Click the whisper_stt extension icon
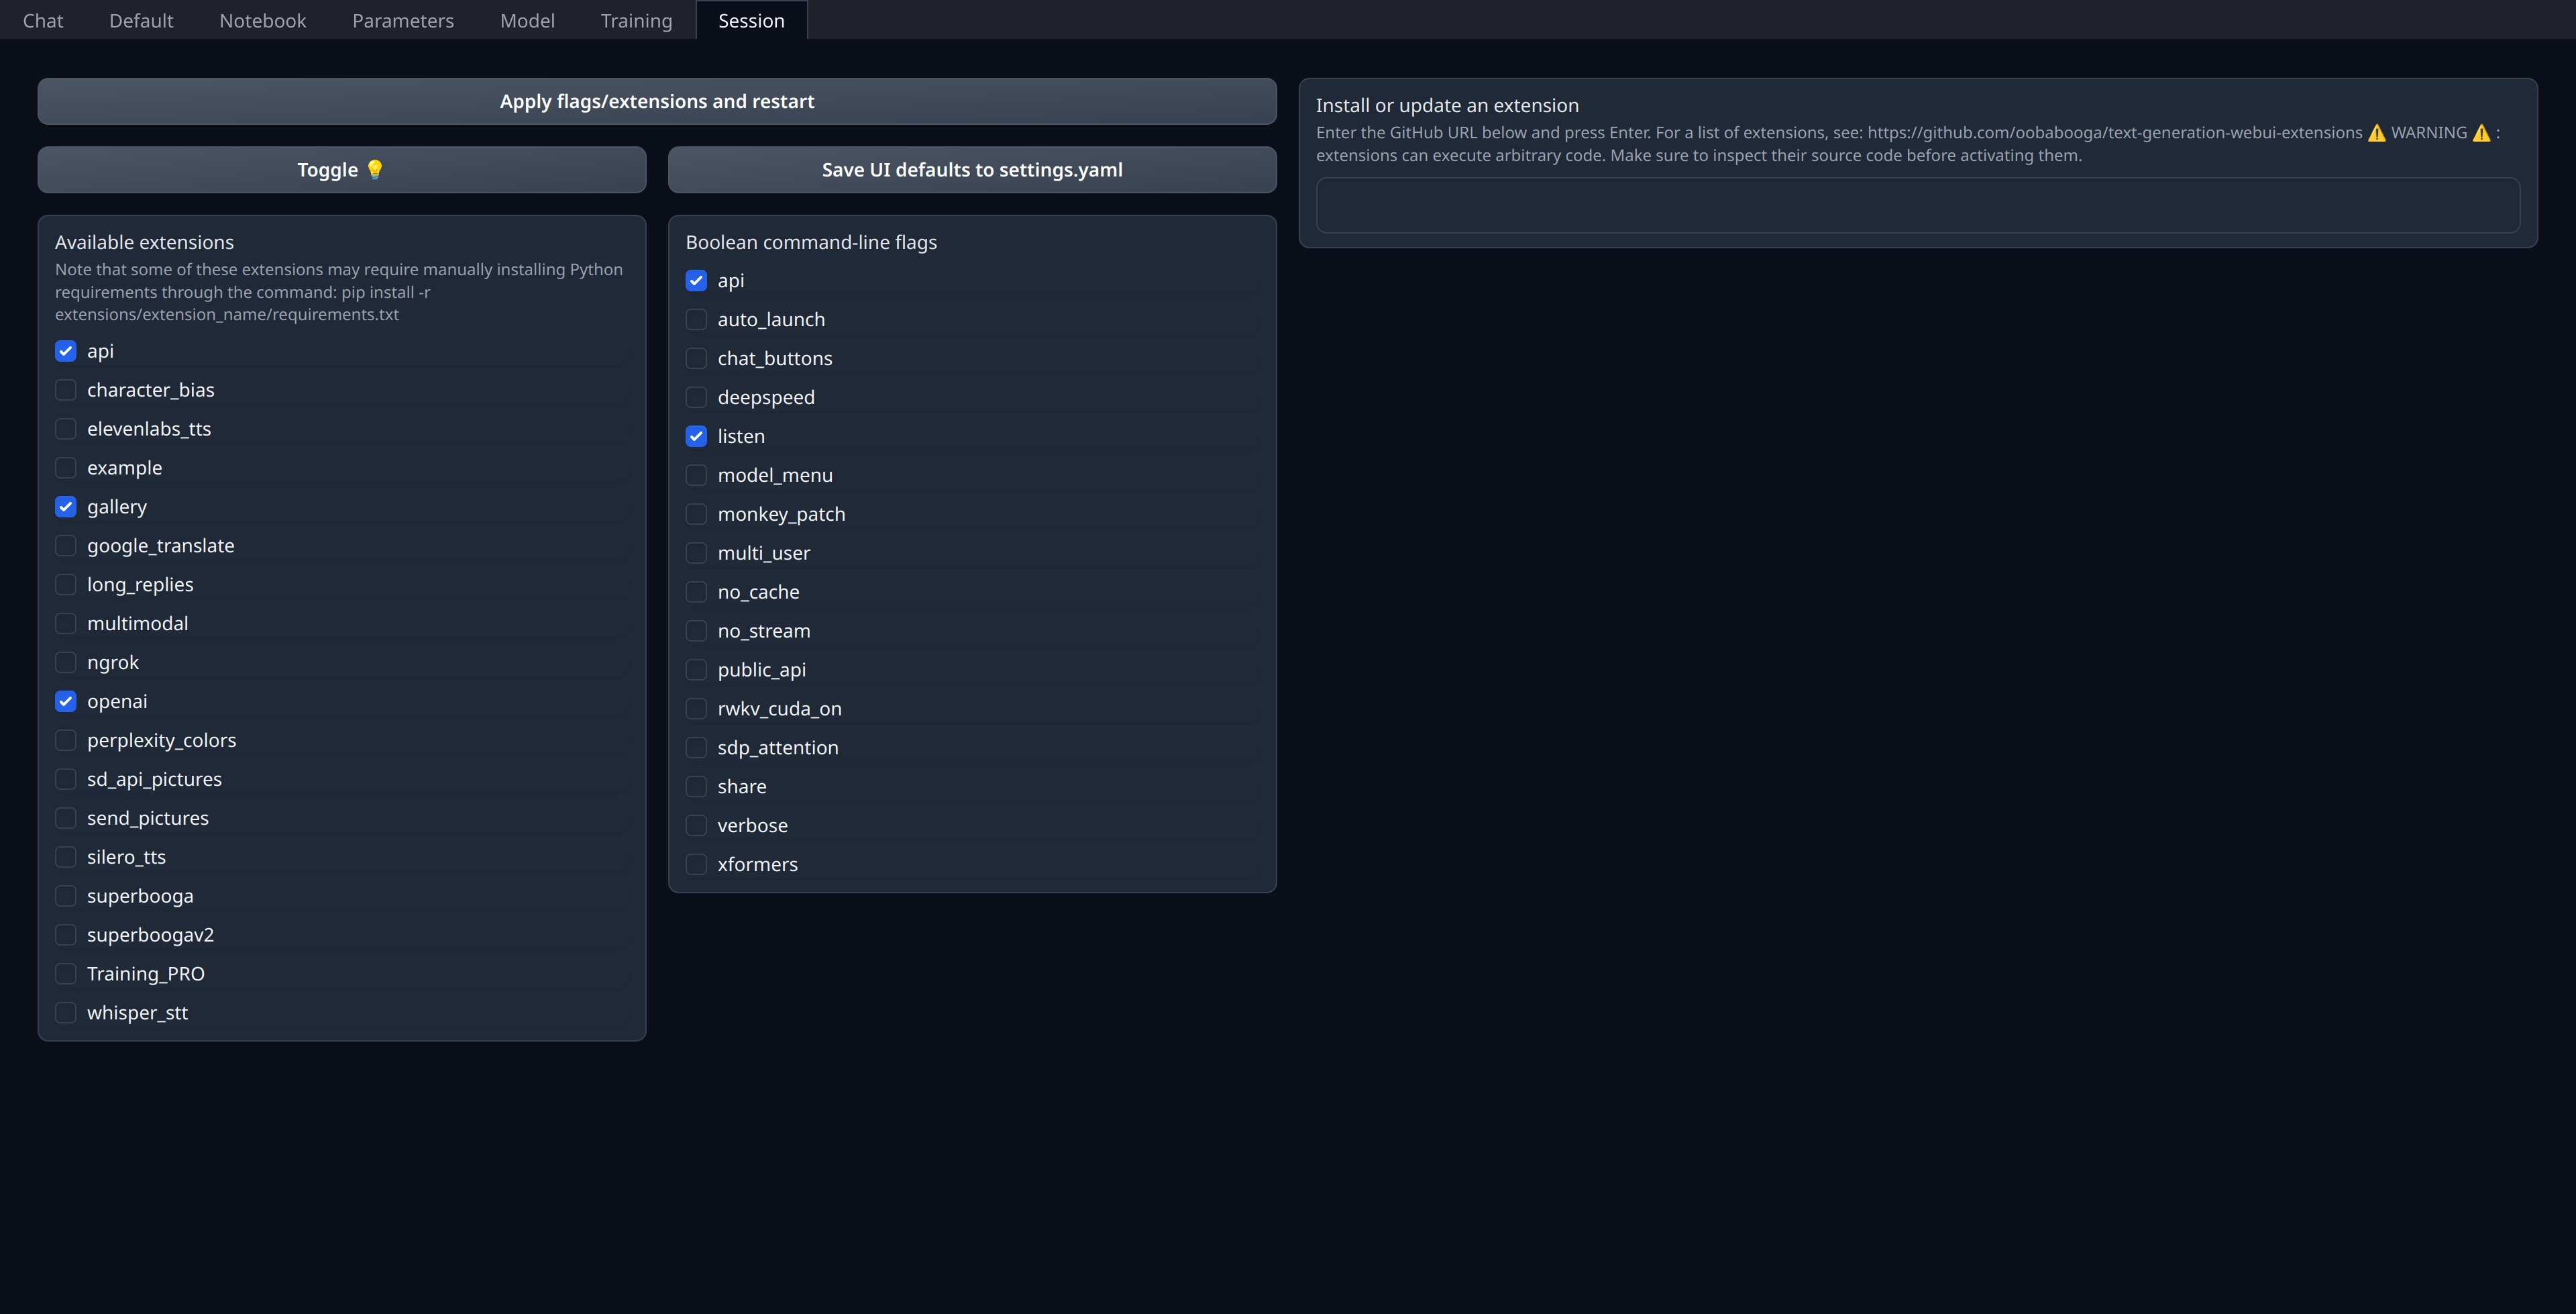The image size is (2576, 1314). [x=64, y=1012]
